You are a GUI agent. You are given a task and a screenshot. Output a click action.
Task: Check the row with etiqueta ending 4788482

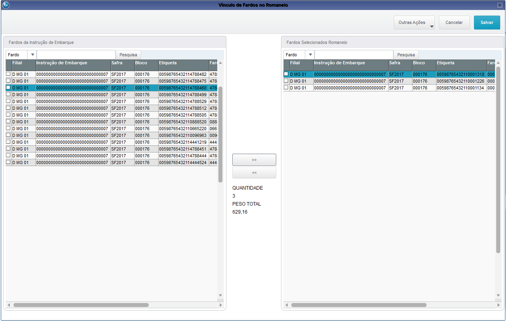[x=8, y=74]
